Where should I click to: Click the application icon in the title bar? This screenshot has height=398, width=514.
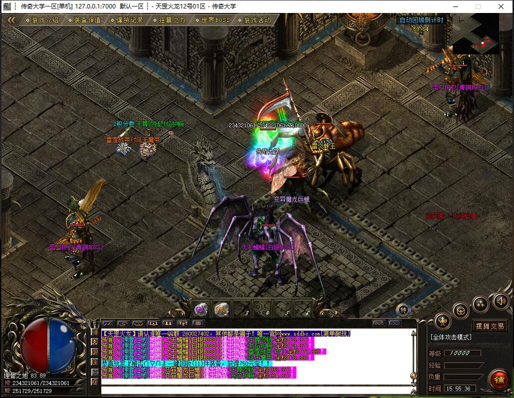pyautogui.click(x=7, y=6)
